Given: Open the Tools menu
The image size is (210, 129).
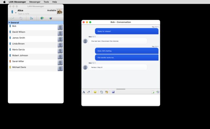Looking at the screenshot, I should 46,2.
